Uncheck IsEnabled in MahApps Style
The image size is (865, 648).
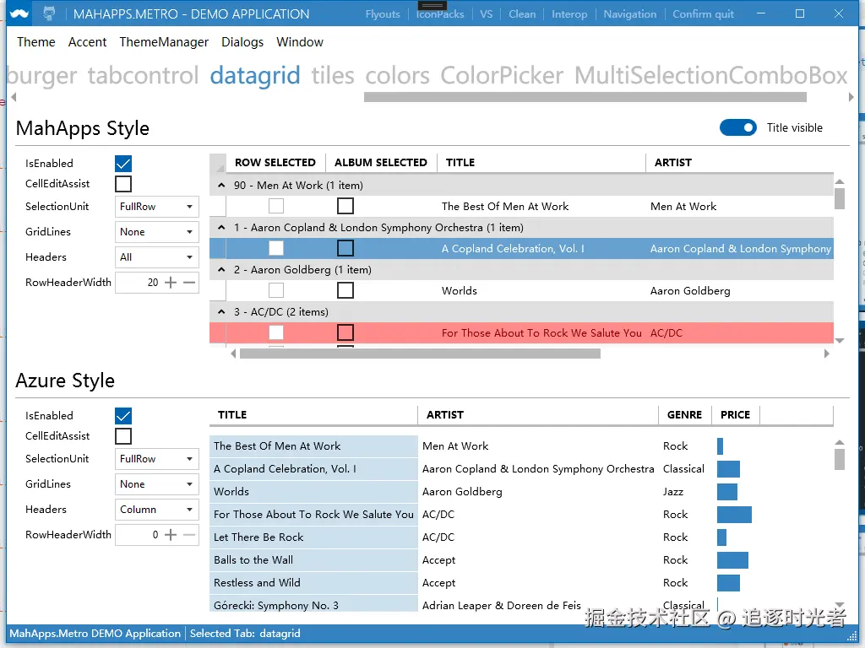[x=123, y=164]
